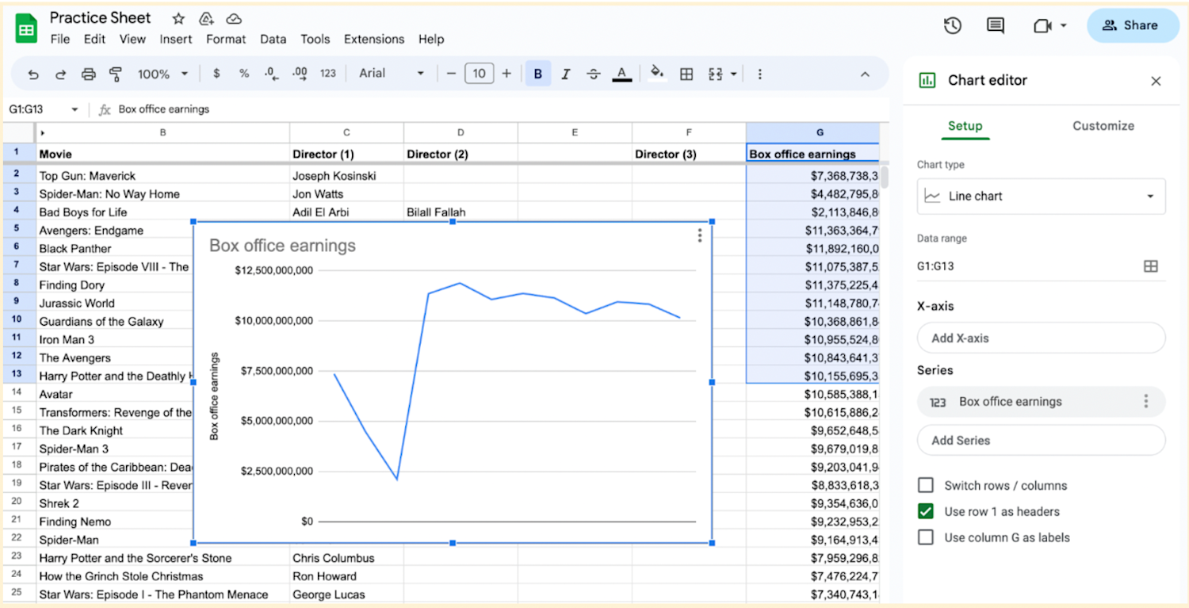Screen dimensions: 1189x608
Task: Open the Format menu
Action: [x=227, y=39]
